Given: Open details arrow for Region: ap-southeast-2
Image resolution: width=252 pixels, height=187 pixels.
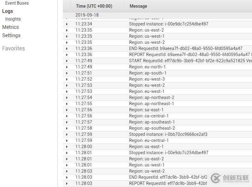Looking at the screenshot, I should 67,128.
